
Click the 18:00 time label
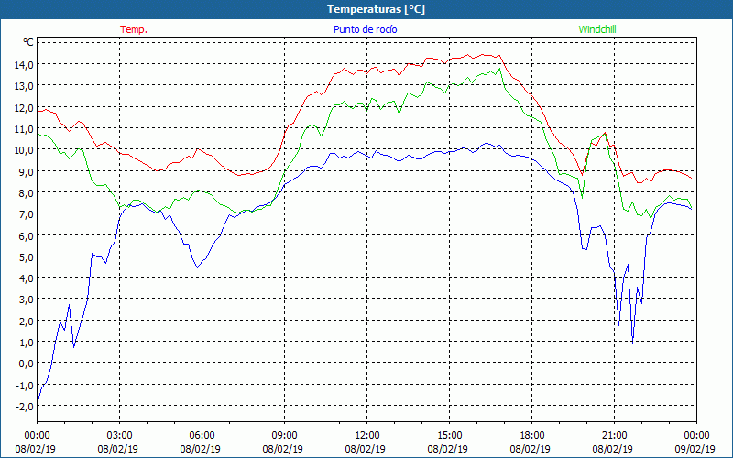click(x=532, y=436)
